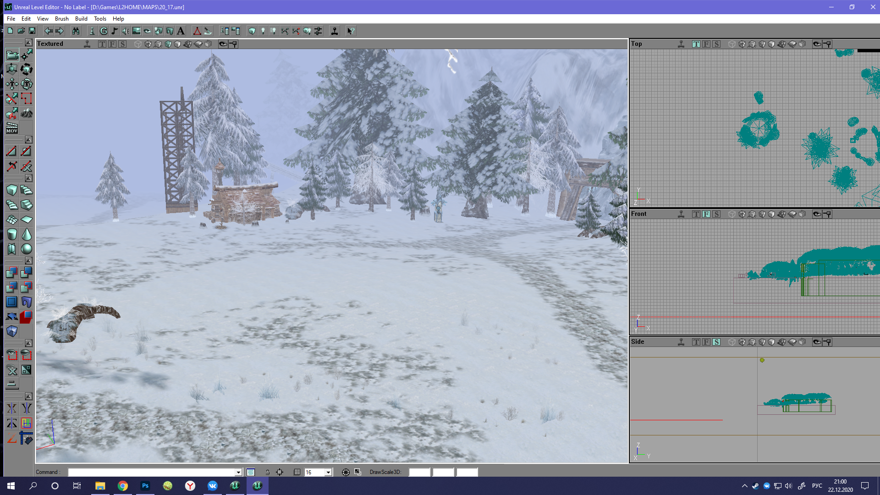Viewport: 880px width, 495px height.
Task: Open the Brush menu
Action: (61, 19)
